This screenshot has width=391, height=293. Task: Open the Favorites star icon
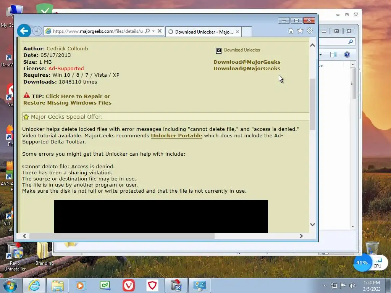(300, 31)
